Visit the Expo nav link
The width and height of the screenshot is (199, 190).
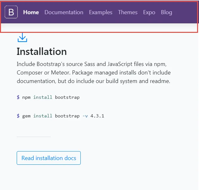(x=149, y=12)
